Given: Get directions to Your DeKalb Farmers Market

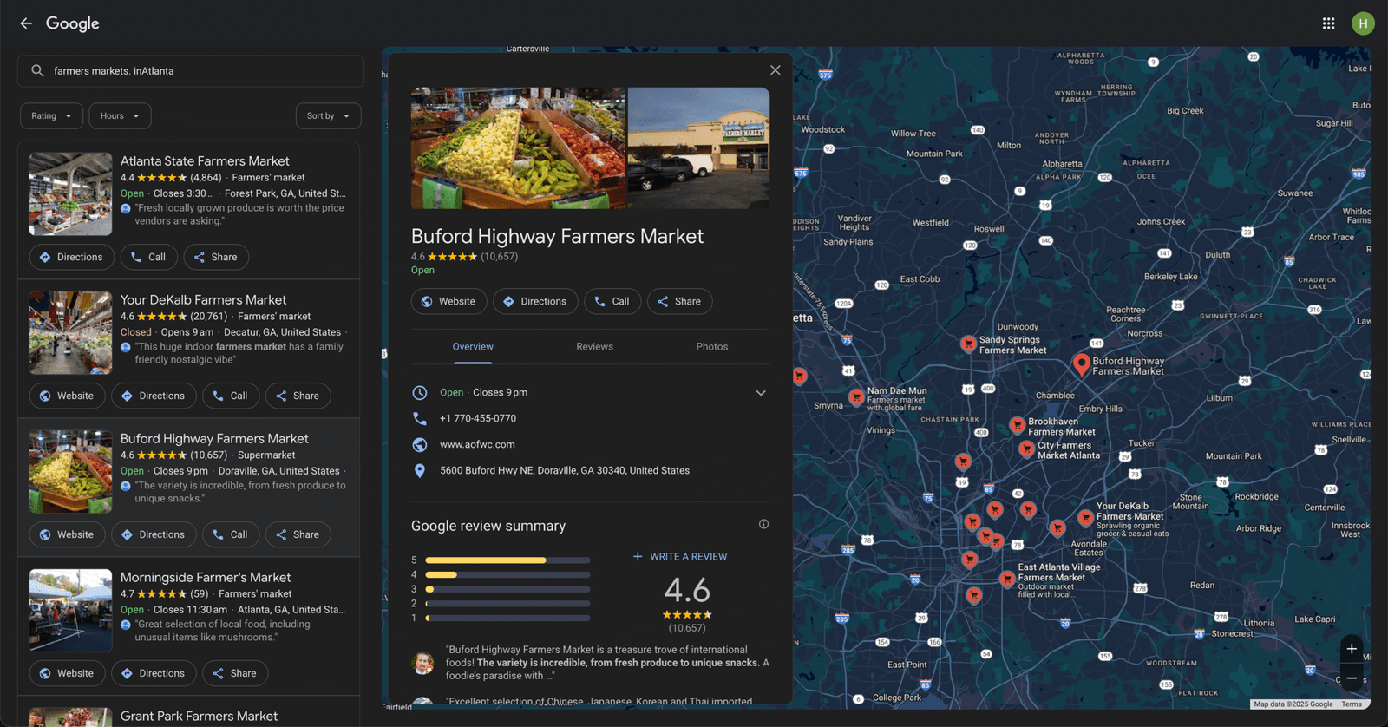Looking at the screenshot, I should coord(154,396).
